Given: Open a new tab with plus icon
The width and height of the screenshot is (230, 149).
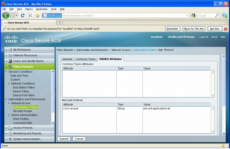Looking at the screenshot, I should (x=60, y=23).
